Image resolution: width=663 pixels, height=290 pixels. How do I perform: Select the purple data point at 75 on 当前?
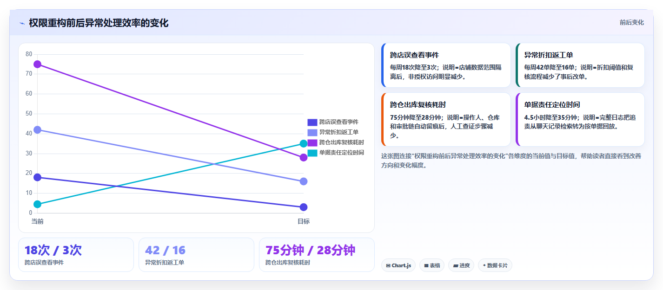click(x=38, y=64)
